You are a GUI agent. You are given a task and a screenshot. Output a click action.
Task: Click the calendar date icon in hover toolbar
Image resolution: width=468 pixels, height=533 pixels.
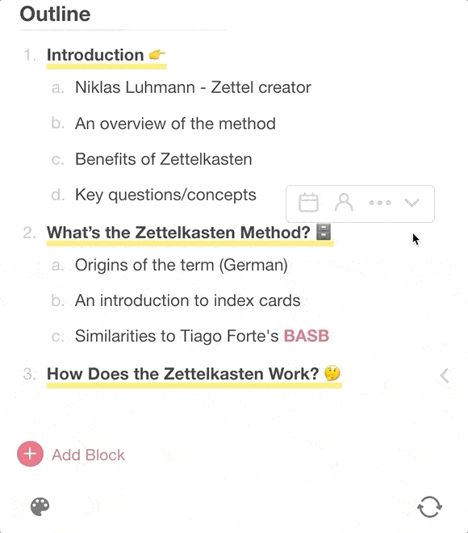tap(308, 203)
